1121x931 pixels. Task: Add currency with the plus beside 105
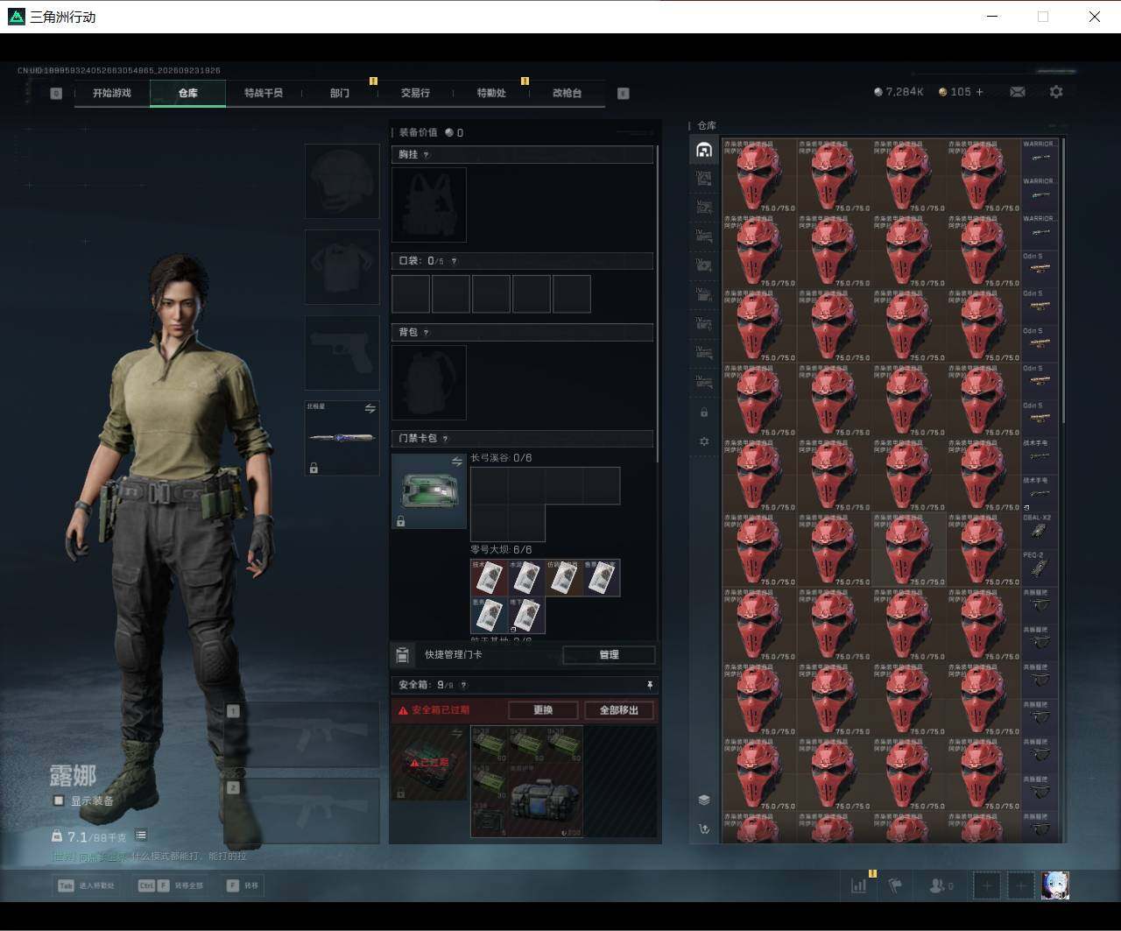[x=979, y=92]
